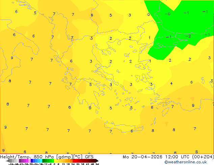Click the "(00+204)" forecast offset text
The height and width of the screenshot is (165, 214).
coord(203,157)
